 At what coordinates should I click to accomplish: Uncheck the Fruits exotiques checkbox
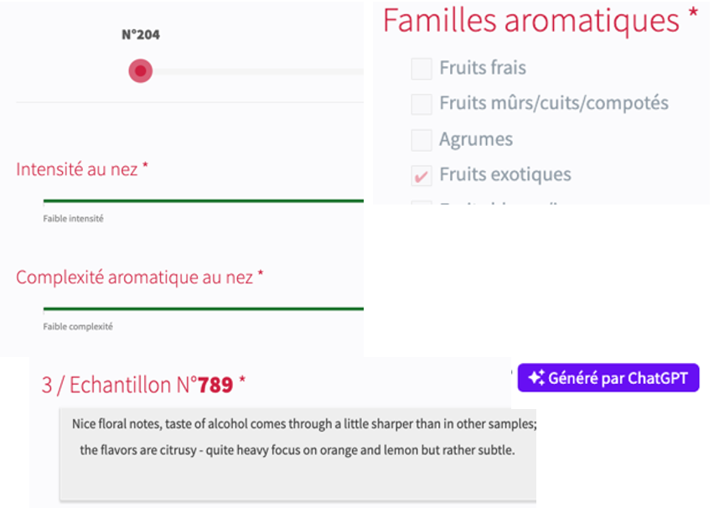pos(422,175)
